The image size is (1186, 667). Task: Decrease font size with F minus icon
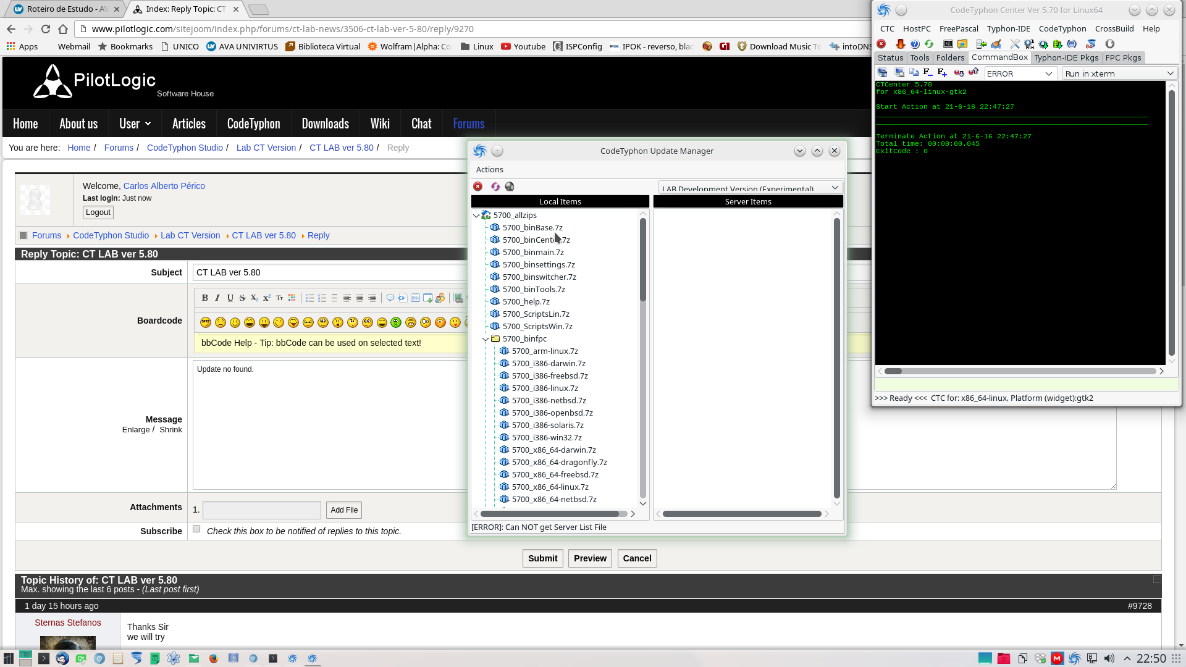[928, 73]
